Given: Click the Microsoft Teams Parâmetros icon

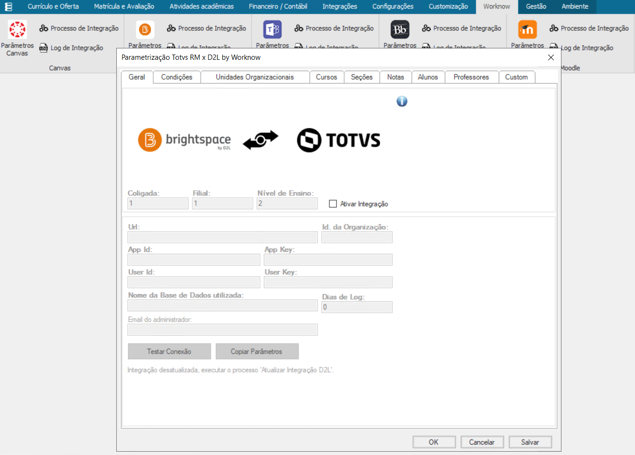Looking at the screenshot, I should click(272, 29).
